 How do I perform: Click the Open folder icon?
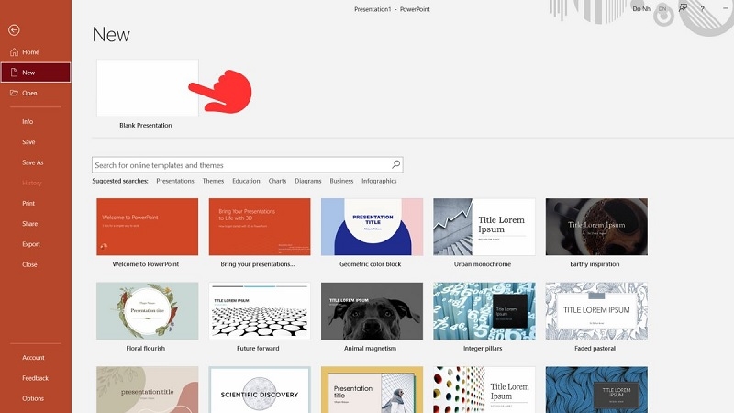pos(14,93)
